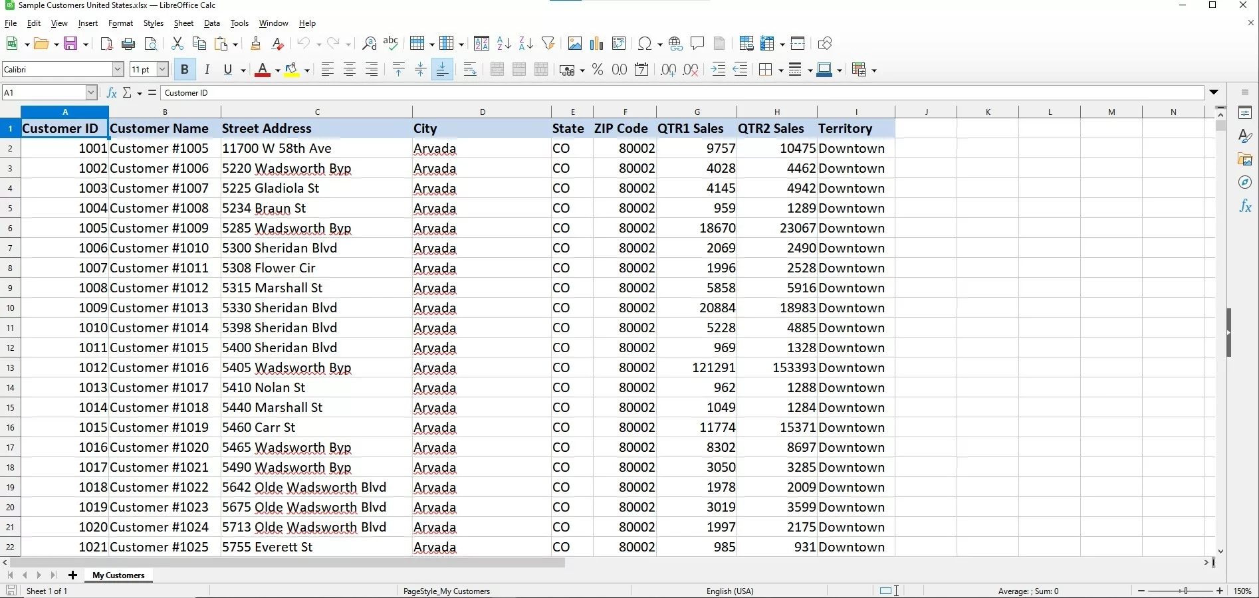Select the My Customers sheet tab
The image size is (1259, 598).
[x=118, y=575]
